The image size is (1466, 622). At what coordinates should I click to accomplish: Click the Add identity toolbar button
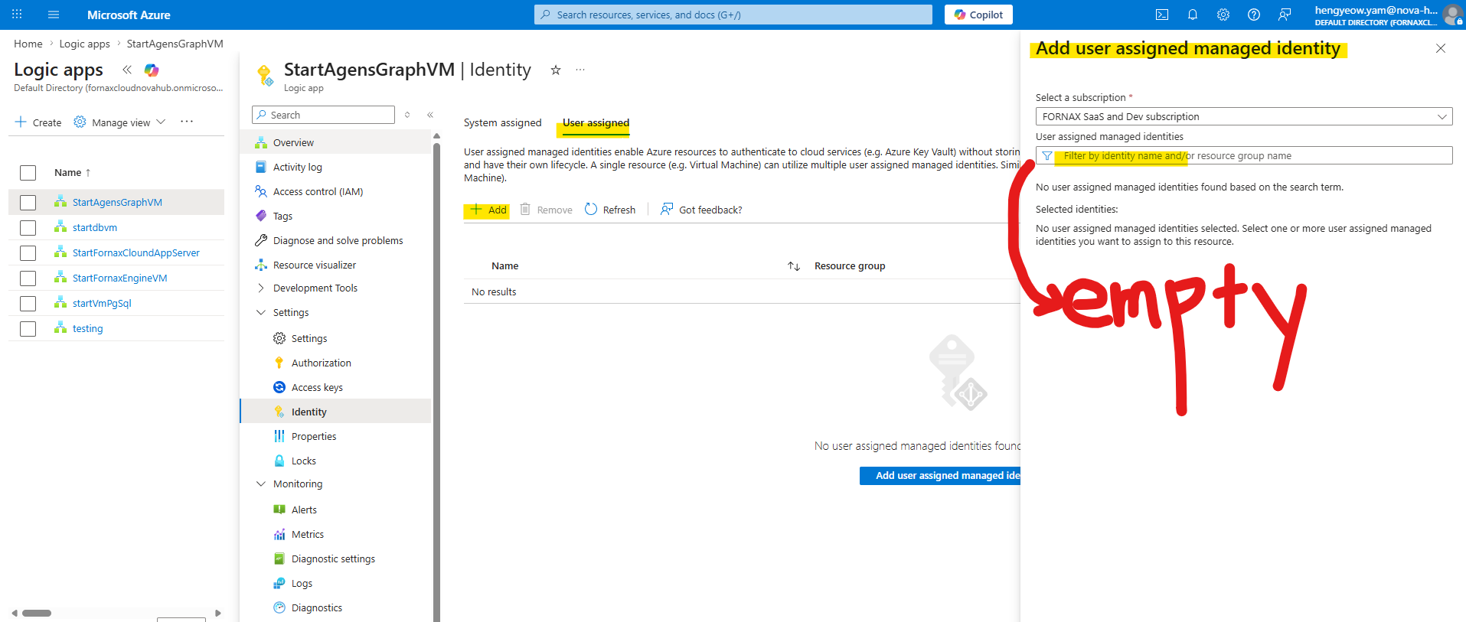click(x=488, y=210)
